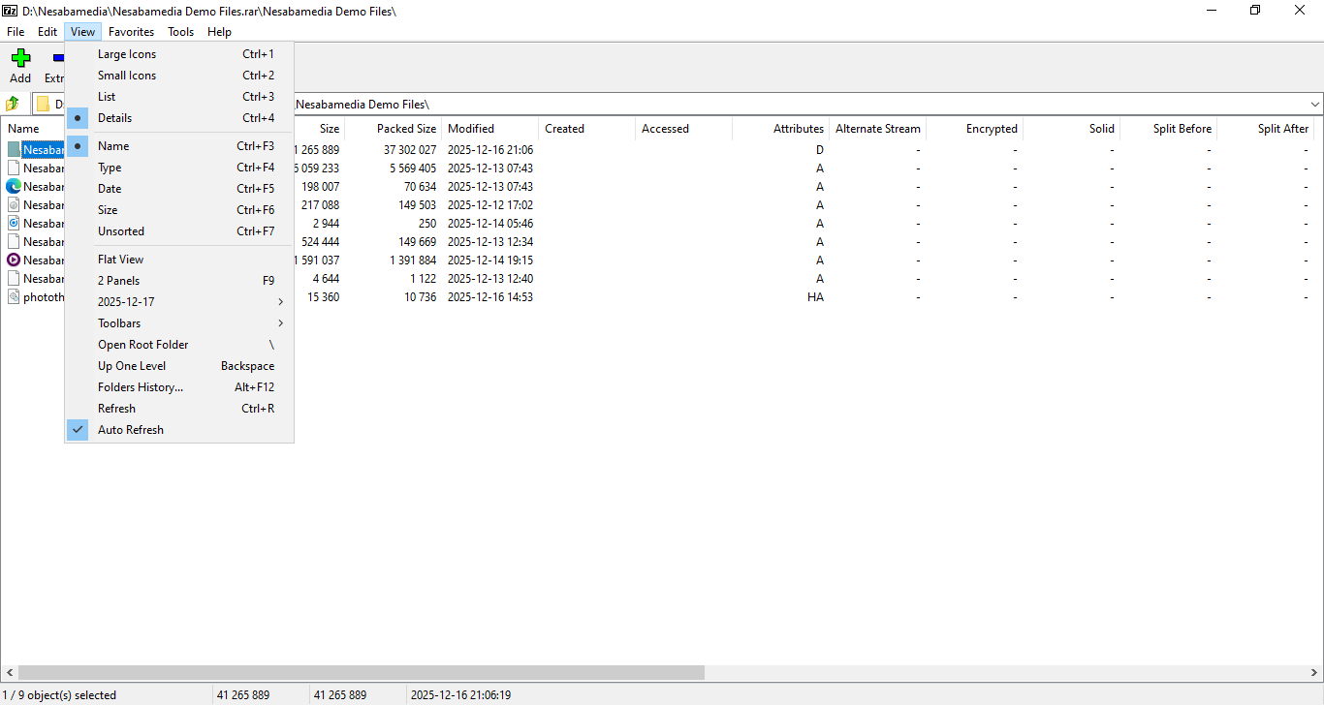Image resolution: width=1324 pixels, height=705 pixels.
Task: Click the Packed Size column header
Action: coord(405,129)
